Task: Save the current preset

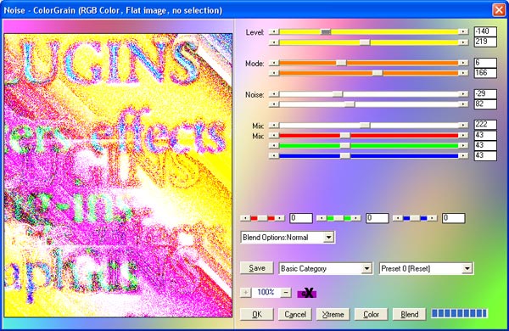Action: click(257, 268)
